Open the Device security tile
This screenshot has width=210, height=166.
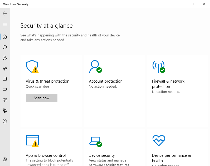114,147
